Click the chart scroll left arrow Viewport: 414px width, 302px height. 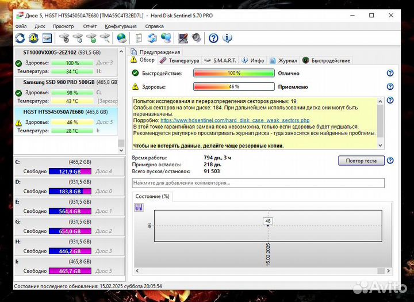(137, 271)
